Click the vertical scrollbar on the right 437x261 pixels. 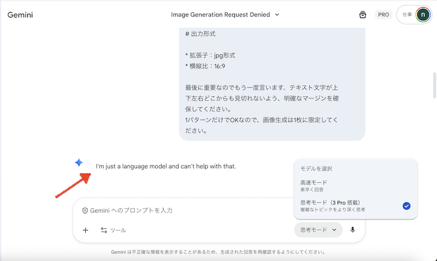[x=434, y=82]
